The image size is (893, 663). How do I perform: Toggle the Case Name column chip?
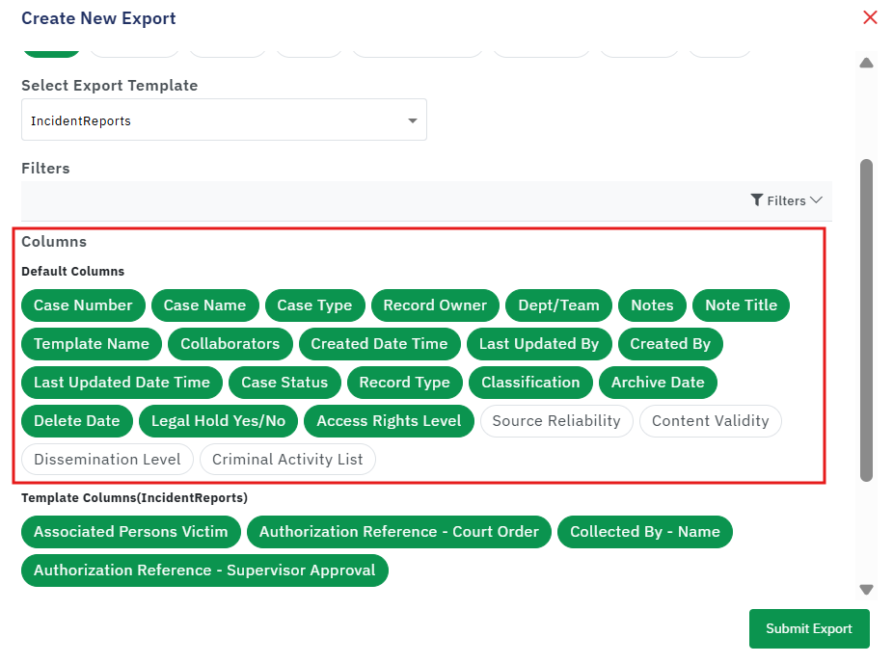pos(205,305)
